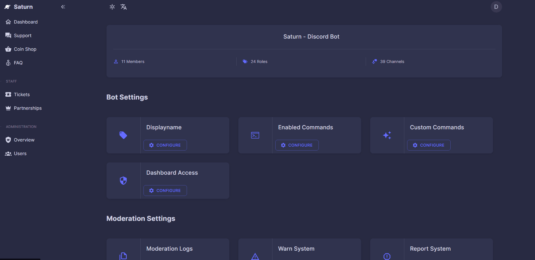This screenshot has width=535, height=260.
Task: Select the FAQ sidebar item
Action: click(x=18, y=63)
